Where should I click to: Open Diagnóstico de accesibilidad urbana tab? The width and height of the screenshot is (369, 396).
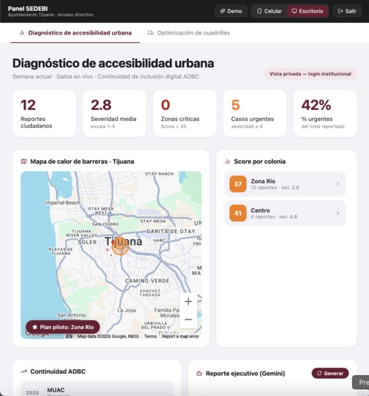75,33
